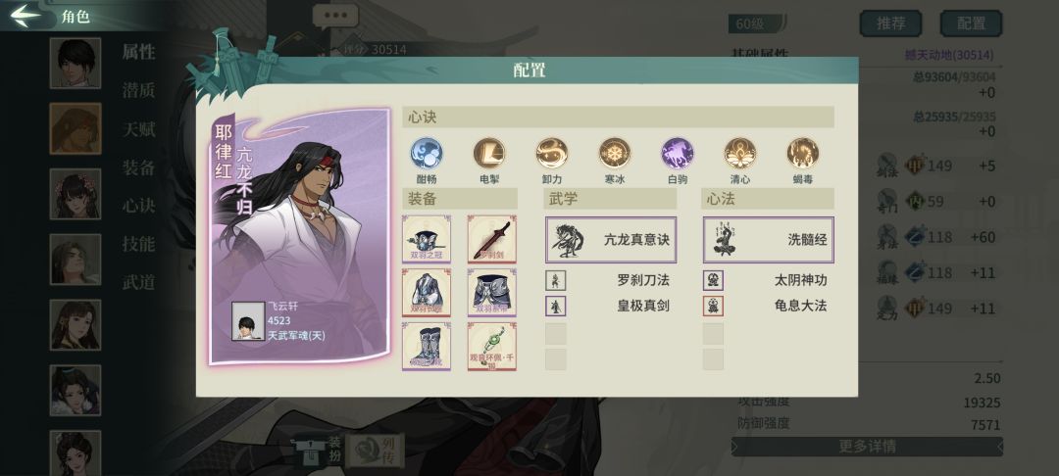Open the 双羽之冠 helmet slot
The height and width of the screenshot is (476, 1059).
427,239
